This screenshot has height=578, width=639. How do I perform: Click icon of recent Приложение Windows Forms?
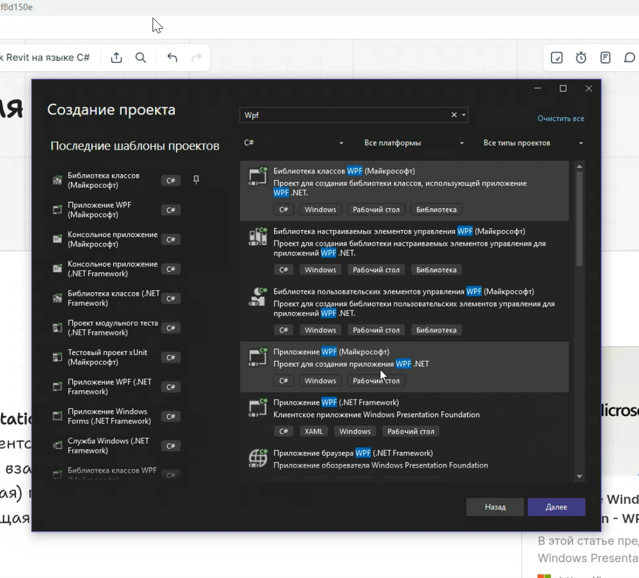[58, 416]
